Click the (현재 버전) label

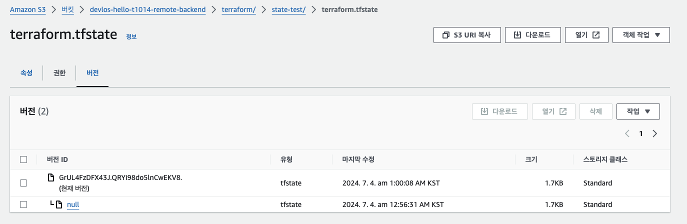click(x=74, y=188)
